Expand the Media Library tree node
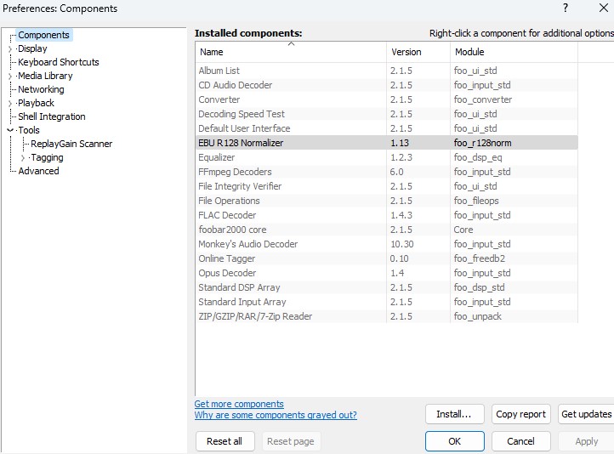 click(10, 77)
